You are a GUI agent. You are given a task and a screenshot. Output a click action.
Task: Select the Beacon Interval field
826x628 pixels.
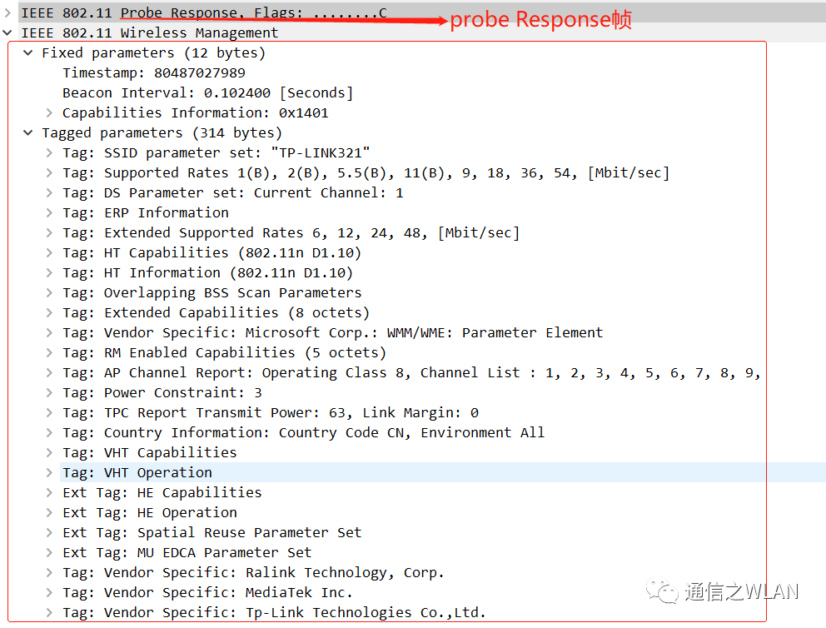coord(207,92)
